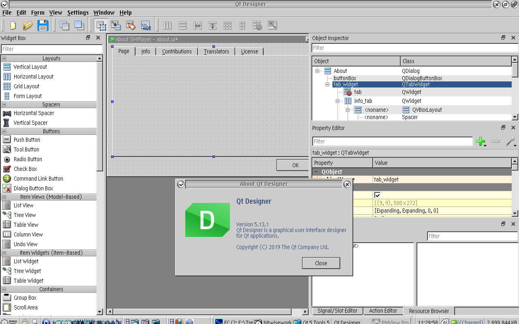
Task: Switch to the Action Editor tab
Action: coord(383,311)
